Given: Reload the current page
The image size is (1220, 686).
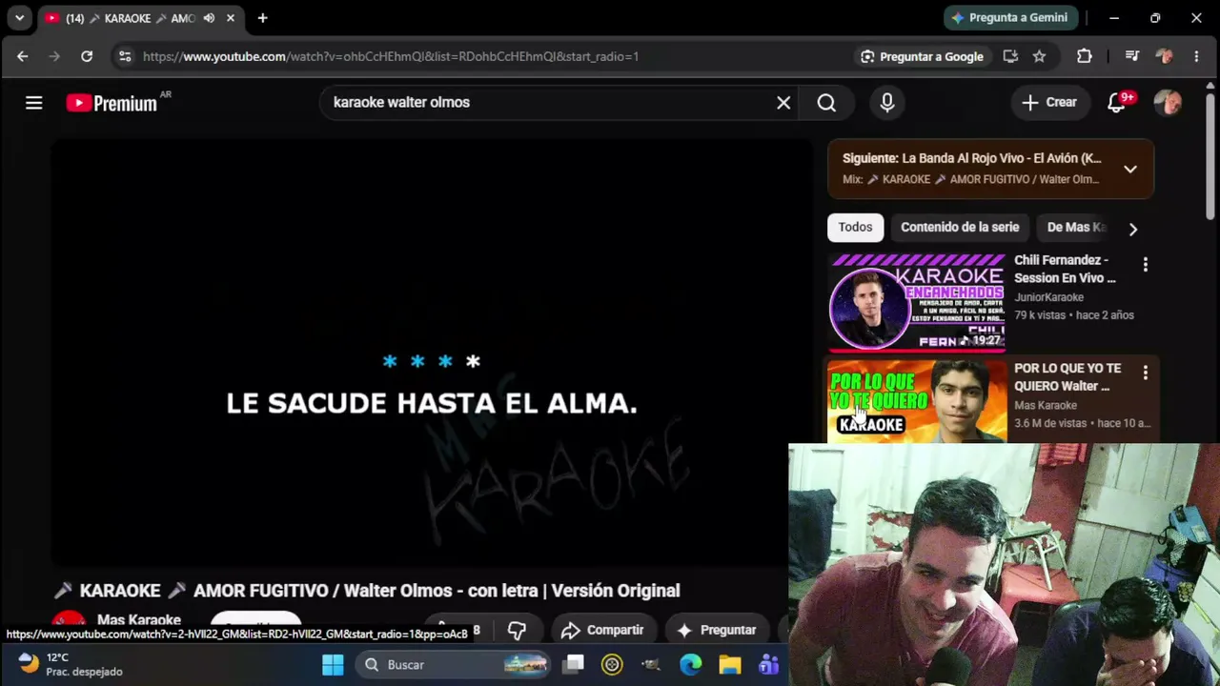Looking at the screenshot, I should (87, 56).
